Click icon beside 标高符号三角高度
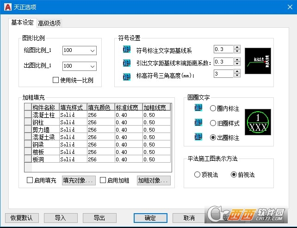The height and width of the screenshot is (228, 297). coord(127,76)
